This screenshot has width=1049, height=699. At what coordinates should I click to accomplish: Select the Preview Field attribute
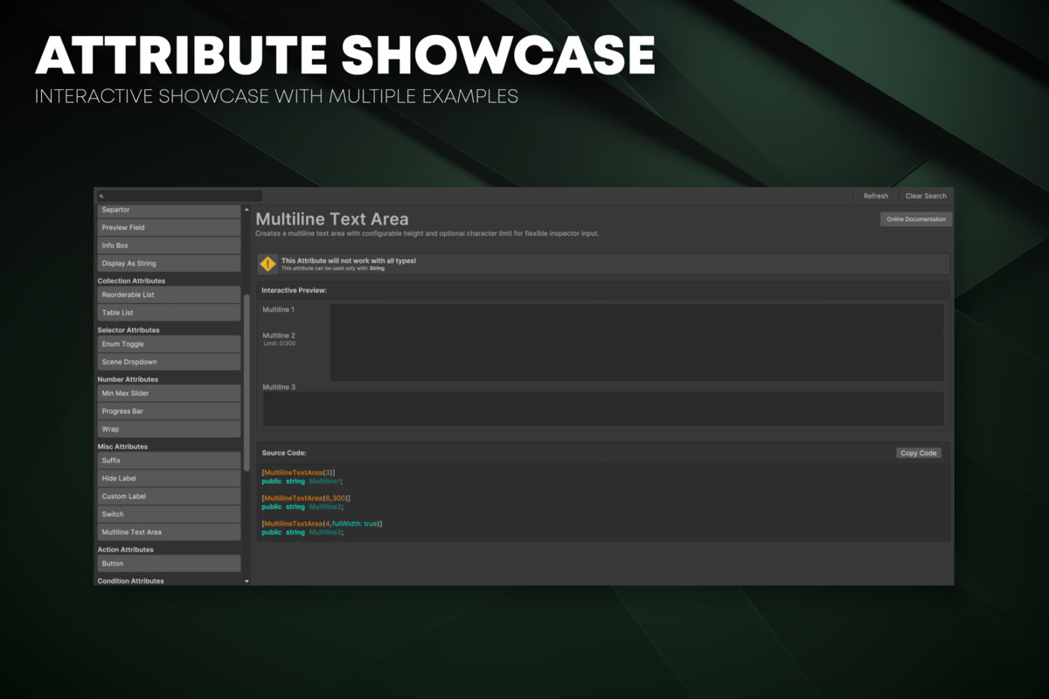point(169,227)
